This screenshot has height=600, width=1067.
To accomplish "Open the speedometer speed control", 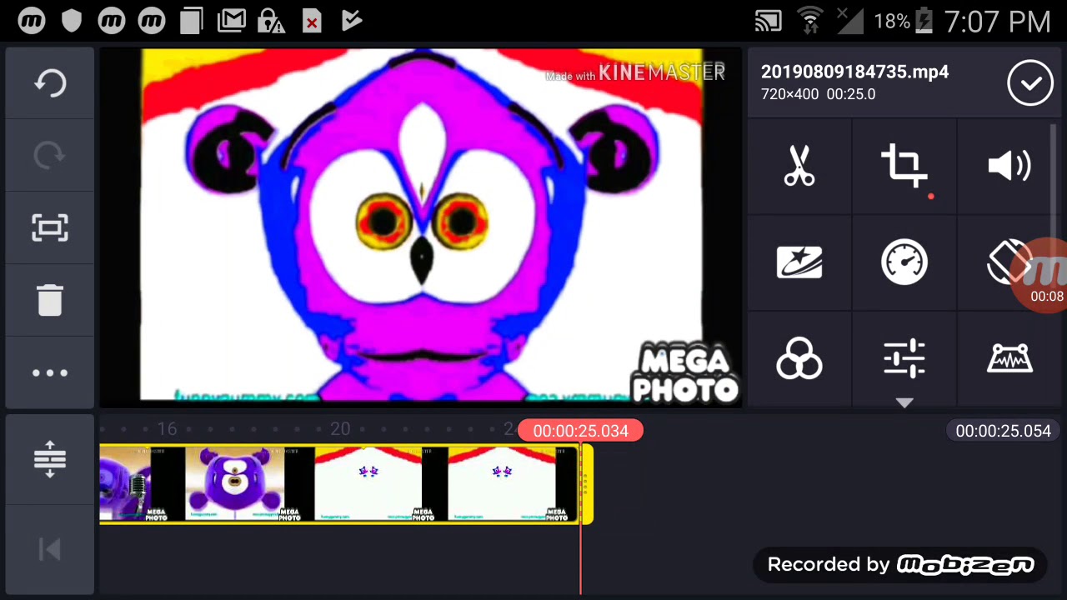I will [904, 263].
